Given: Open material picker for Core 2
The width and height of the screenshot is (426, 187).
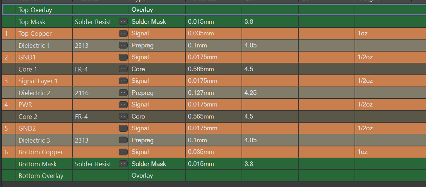Looking at the screenshot, I should pyautogui.click(x=123, y=117).
